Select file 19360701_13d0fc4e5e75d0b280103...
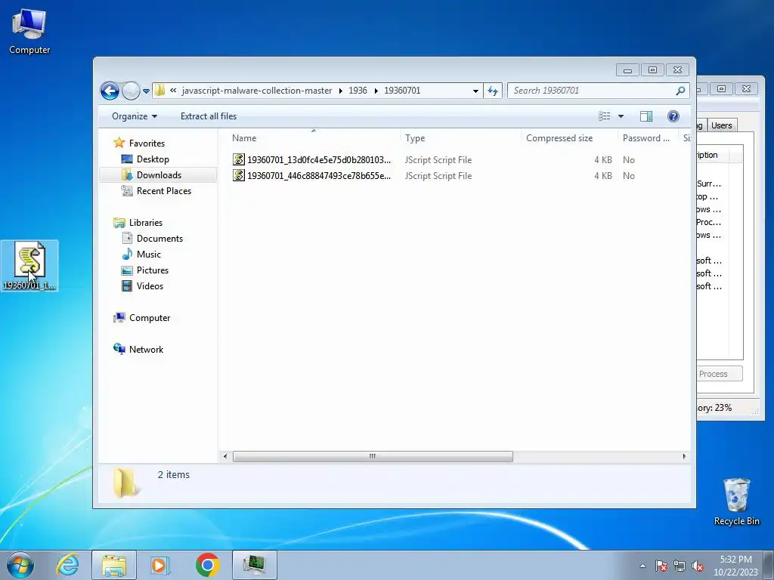774x580 pixels. pos(318,160)
